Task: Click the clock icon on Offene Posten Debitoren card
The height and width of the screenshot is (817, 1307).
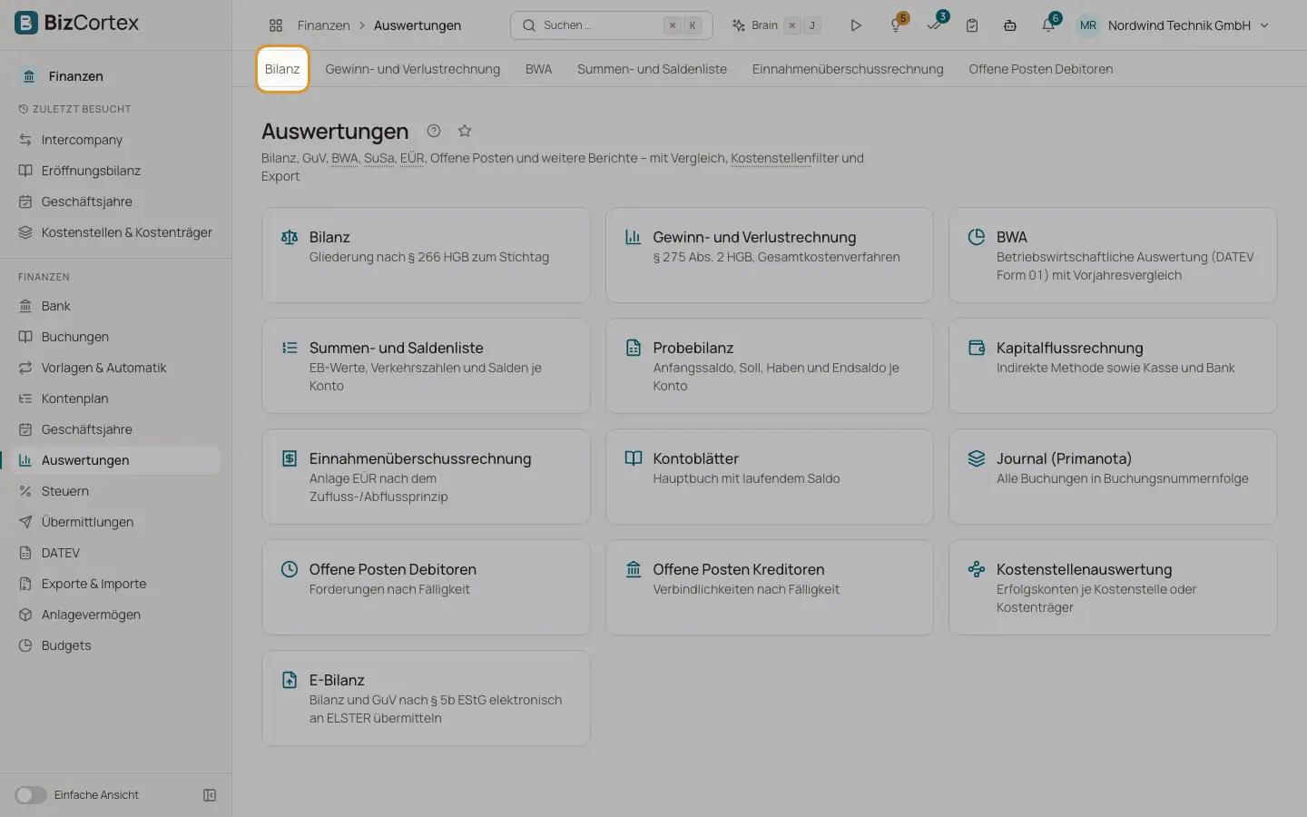Action: 290,569
